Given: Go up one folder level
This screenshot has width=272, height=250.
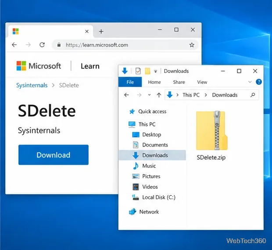Looking at the screenshot, I should (x=159, y=95).
